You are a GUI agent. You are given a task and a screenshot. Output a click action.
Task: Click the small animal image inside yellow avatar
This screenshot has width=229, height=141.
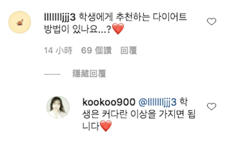tap(20, 22)
